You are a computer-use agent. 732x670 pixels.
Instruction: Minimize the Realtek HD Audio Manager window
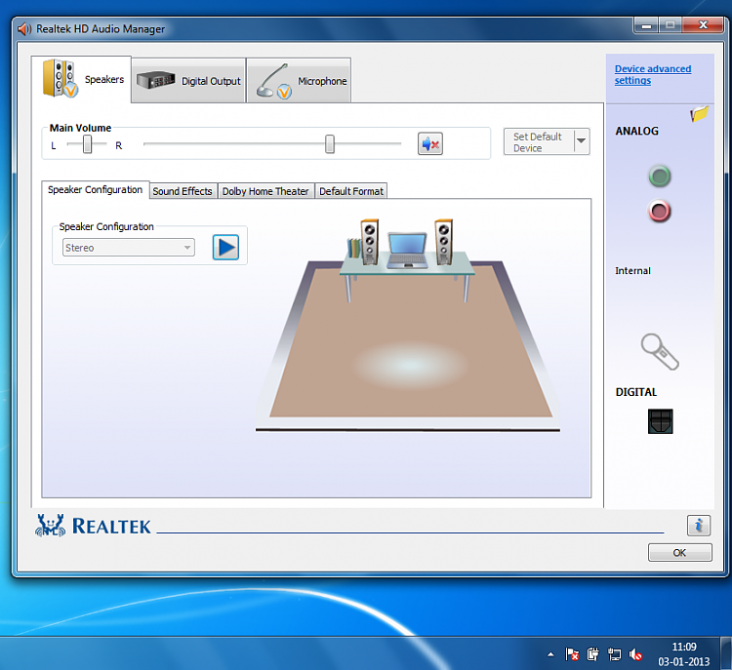tap(646, 25)
